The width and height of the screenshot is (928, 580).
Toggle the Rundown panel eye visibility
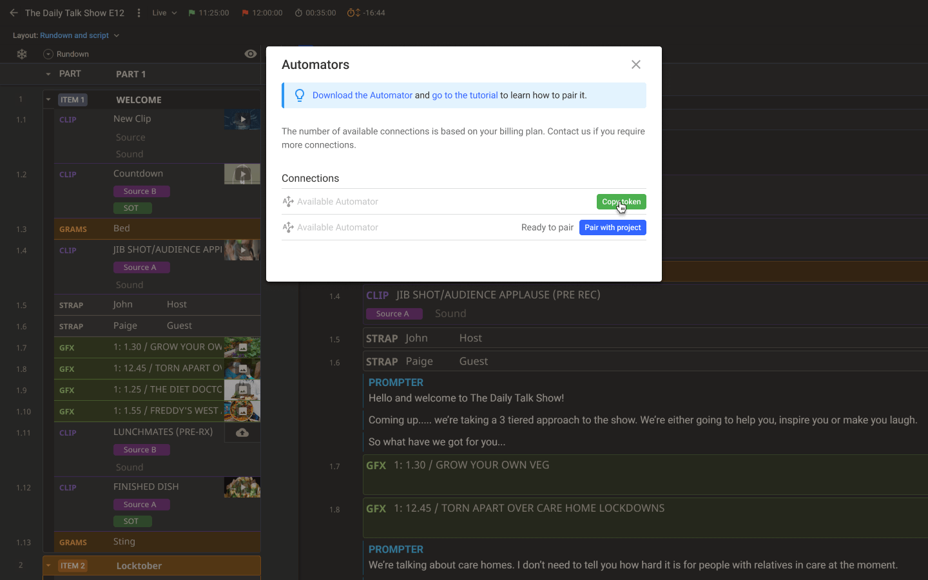(x=251, y=54)
